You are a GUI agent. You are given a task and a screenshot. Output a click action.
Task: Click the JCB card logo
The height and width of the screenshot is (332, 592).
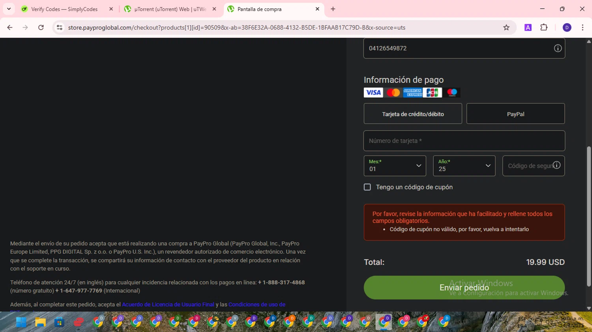(x=432, y=93)
